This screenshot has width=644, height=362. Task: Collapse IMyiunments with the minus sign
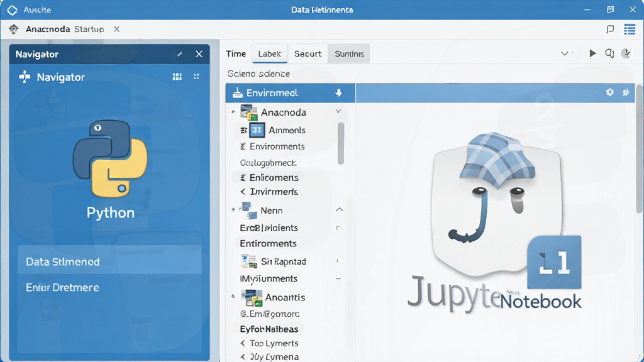tap(338, 278)
